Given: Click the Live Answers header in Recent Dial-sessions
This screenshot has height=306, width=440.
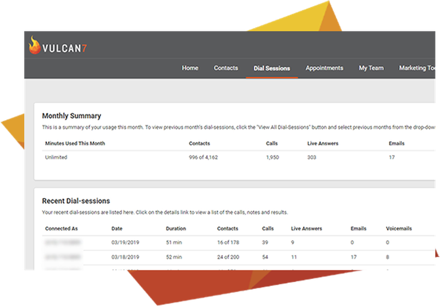Looking at the screenshot, I should [306, 229].
